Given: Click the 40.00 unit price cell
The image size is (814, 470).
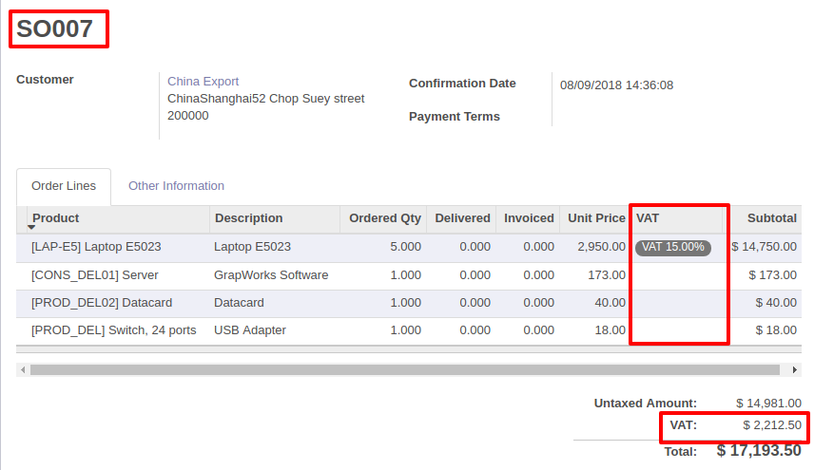Looking at the screenshot, I should tap(610, 303).
